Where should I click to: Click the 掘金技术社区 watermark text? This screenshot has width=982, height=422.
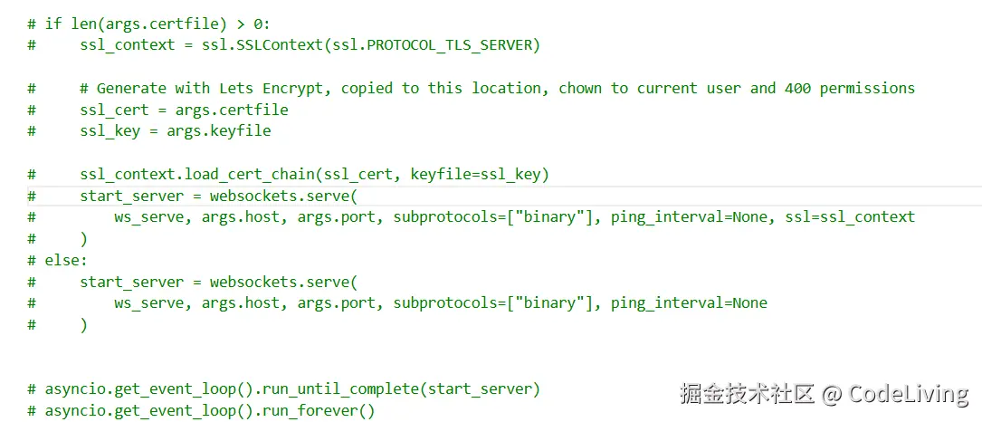748,395
